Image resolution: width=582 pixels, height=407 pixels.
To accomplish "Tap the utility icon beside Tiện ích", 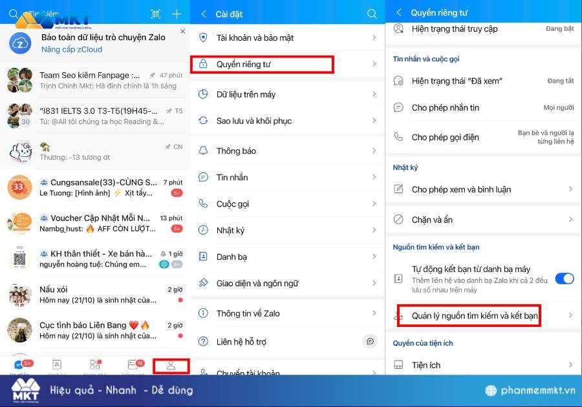I will coord(398,365).
